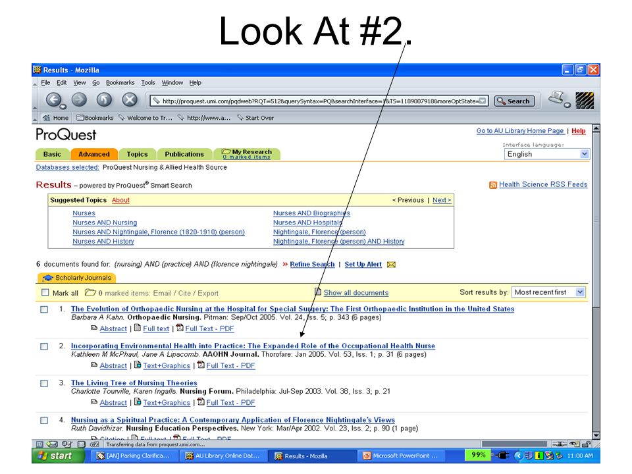Click the Full Text - PDF icon for result 1

[x=180, y=328]
